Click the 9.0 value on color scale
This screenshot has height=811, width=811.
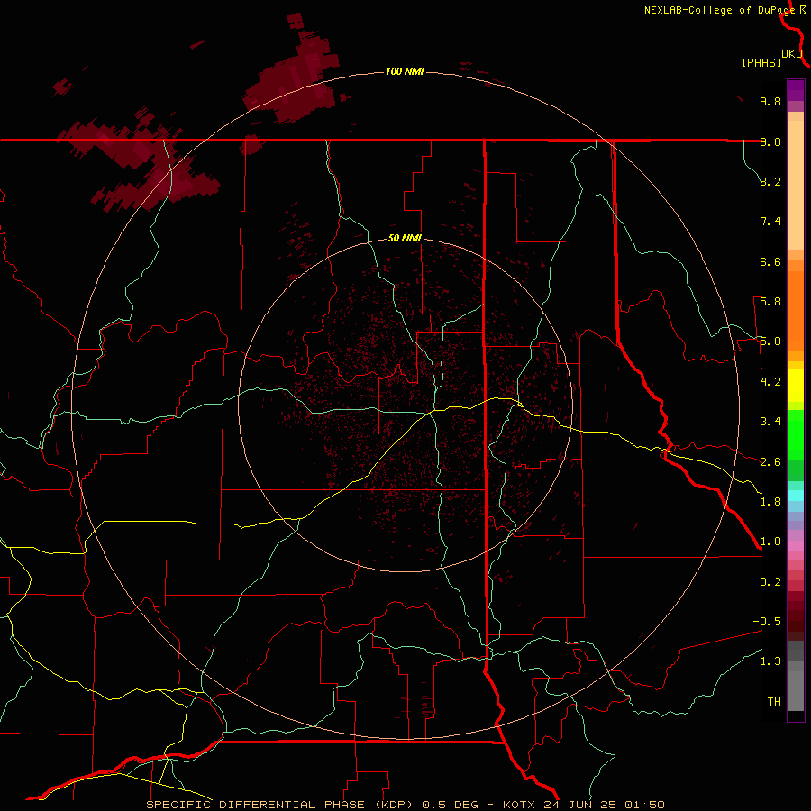(x=770, y=141)
